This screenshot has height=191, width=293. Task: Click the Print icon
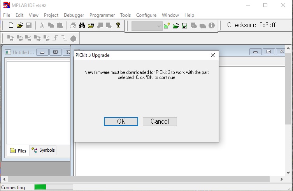click(73, 25)
